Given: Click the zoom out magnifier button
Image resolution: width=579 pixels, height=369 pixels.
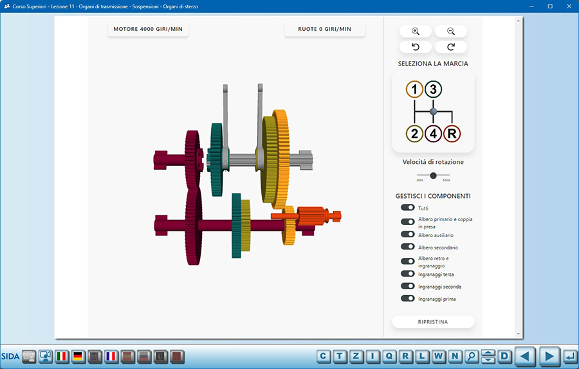Looking at the screenshot, I should tap(450, 32).
